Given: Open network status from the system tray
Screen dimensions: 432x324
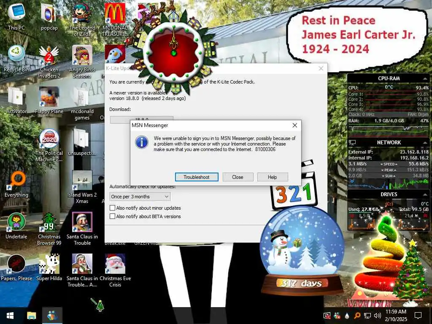Looking at the screenshot, I should click(367, 316).
